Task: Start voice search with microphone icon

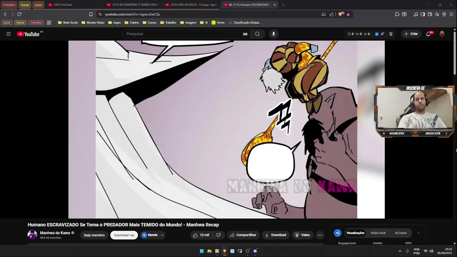Action: point(273,34)
